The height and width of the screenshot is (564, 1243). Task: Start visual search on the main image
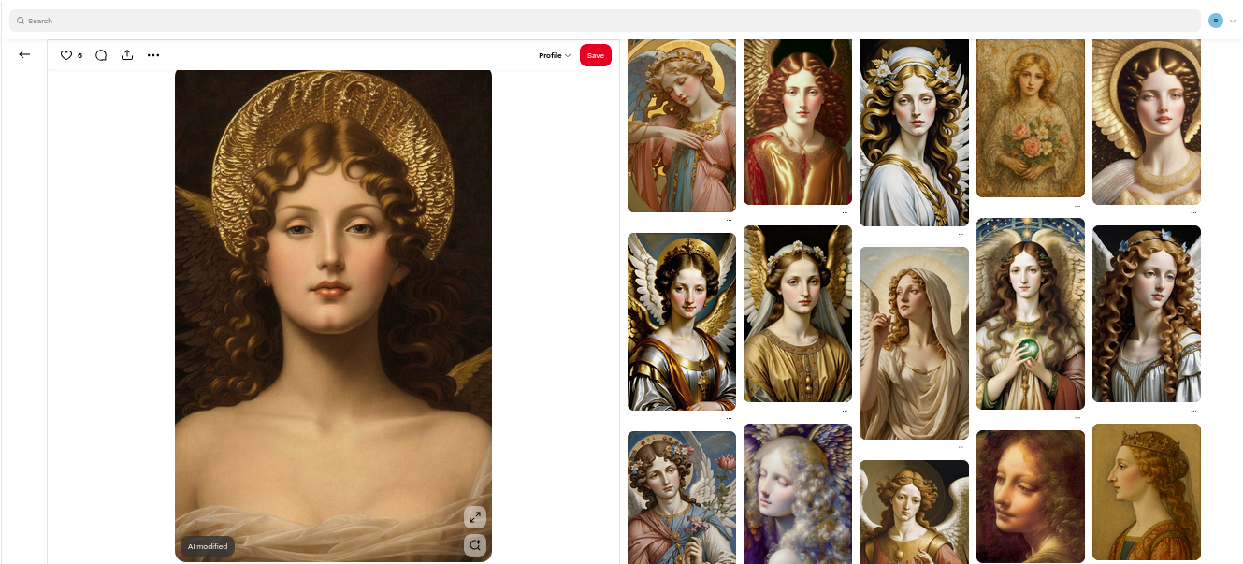pyautogui.click(x=475, y=545)
